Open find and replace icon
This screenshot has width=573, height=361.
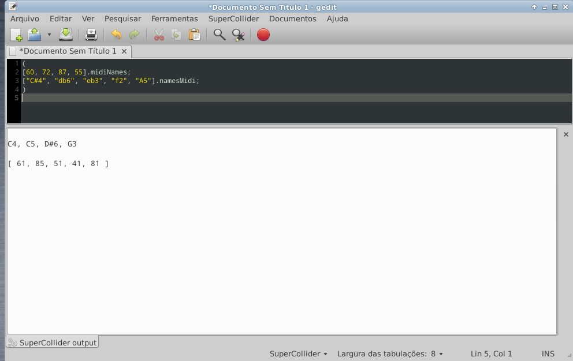(x=238, y=35)
